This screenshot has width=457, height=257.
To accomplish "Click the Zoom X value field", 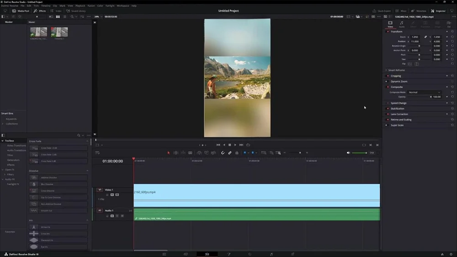I will click(x=415, y=37).
